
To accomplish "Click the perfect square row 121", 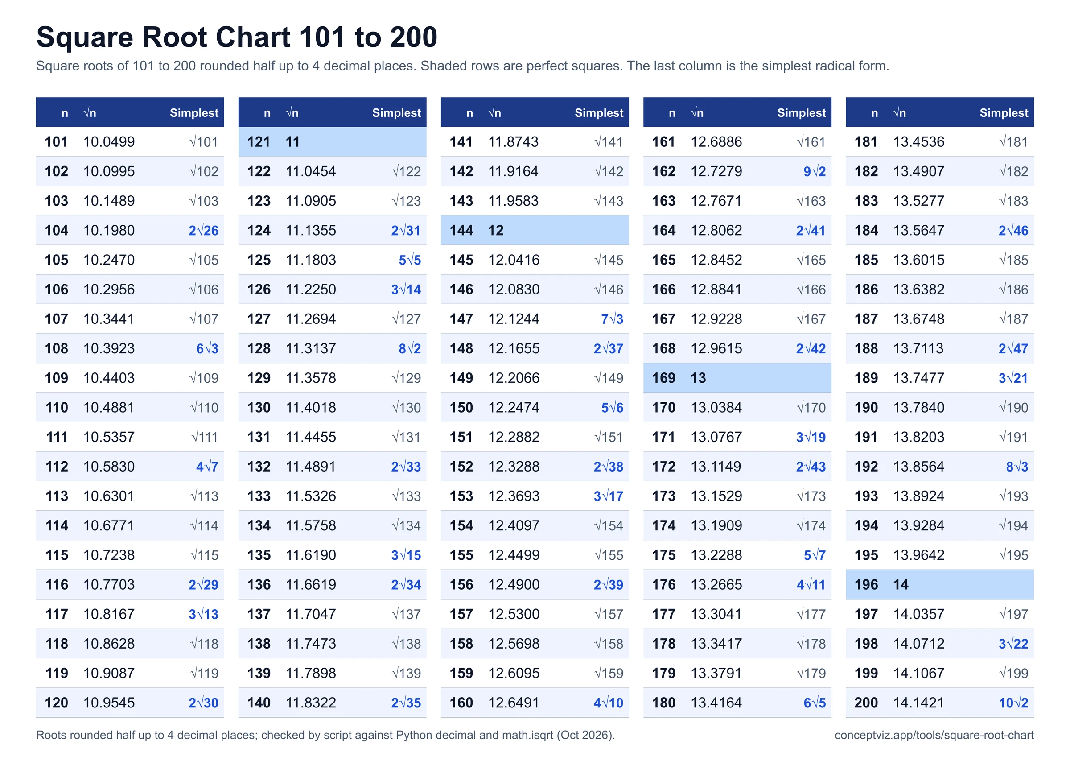I will [332, 142].
